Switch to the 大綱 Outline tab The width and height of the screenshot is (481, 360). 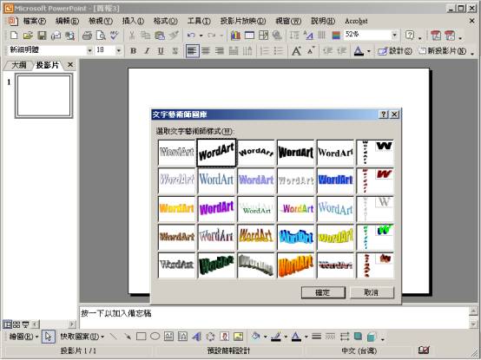point(18,65)
